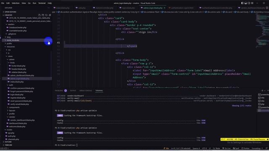Toggle the bottom panel layout icon in title bar
Image resolution: width=269 pixels, height=151 pixels.
pos(245,3)
